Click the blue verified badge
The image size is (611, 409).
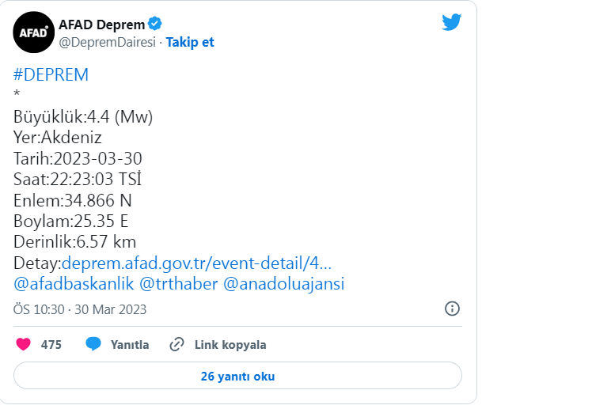(x=154, y=24)
